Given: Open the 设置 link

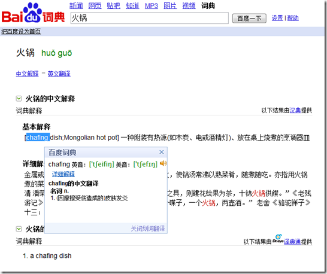Looking at the screenshot, I should 277,18.
